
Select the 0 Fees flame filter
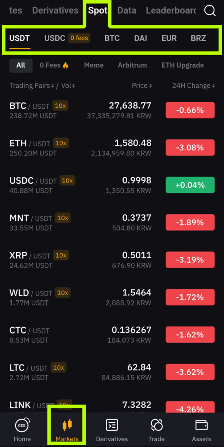coord(54,65)
